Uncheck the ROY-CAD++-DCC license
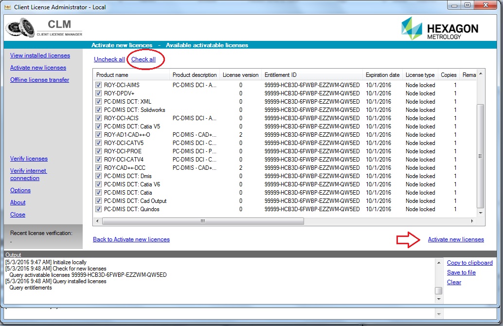This screenshot has height=326, width=503. [99, 168]
